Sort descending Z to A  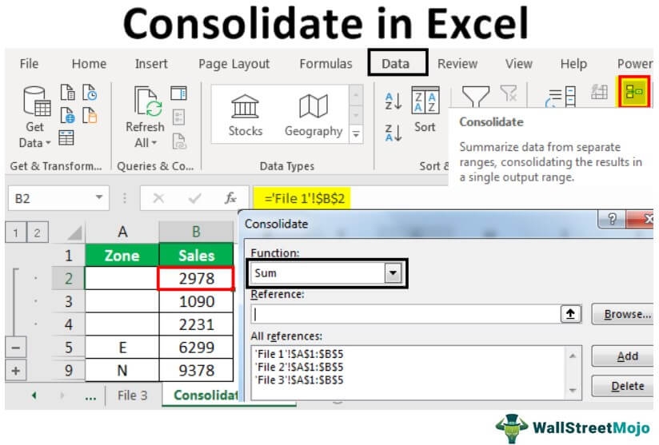pos(393,133)
